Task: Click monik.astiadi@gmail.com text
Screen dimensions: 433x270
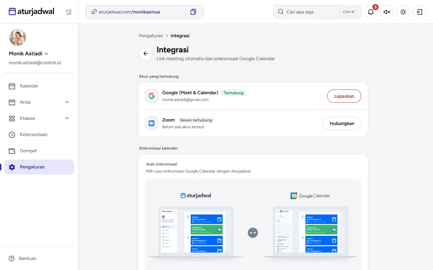Action: click(185, 100)
